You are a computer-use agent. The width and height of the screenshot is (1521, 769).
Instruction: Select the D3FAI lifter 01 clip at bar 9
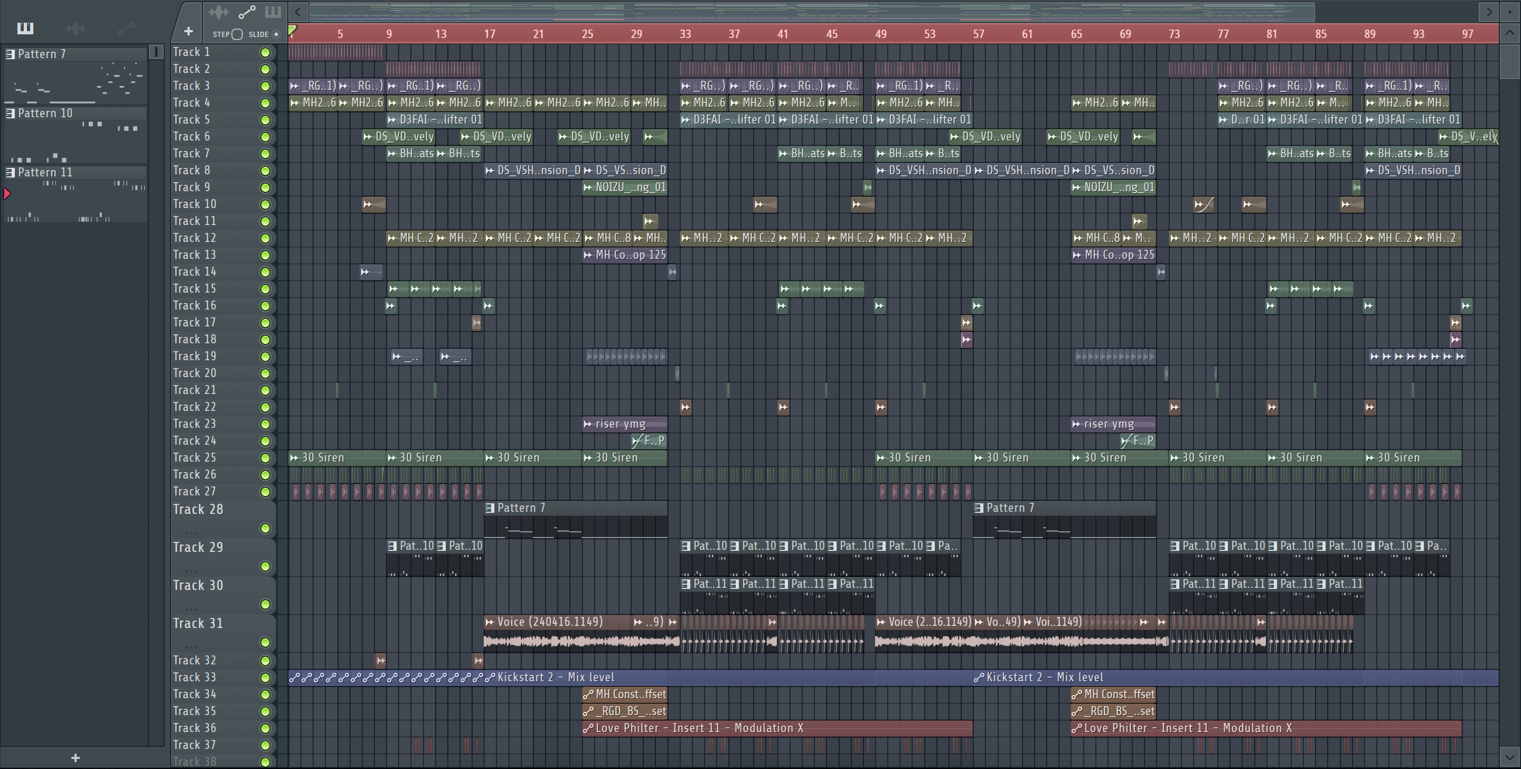435,120
